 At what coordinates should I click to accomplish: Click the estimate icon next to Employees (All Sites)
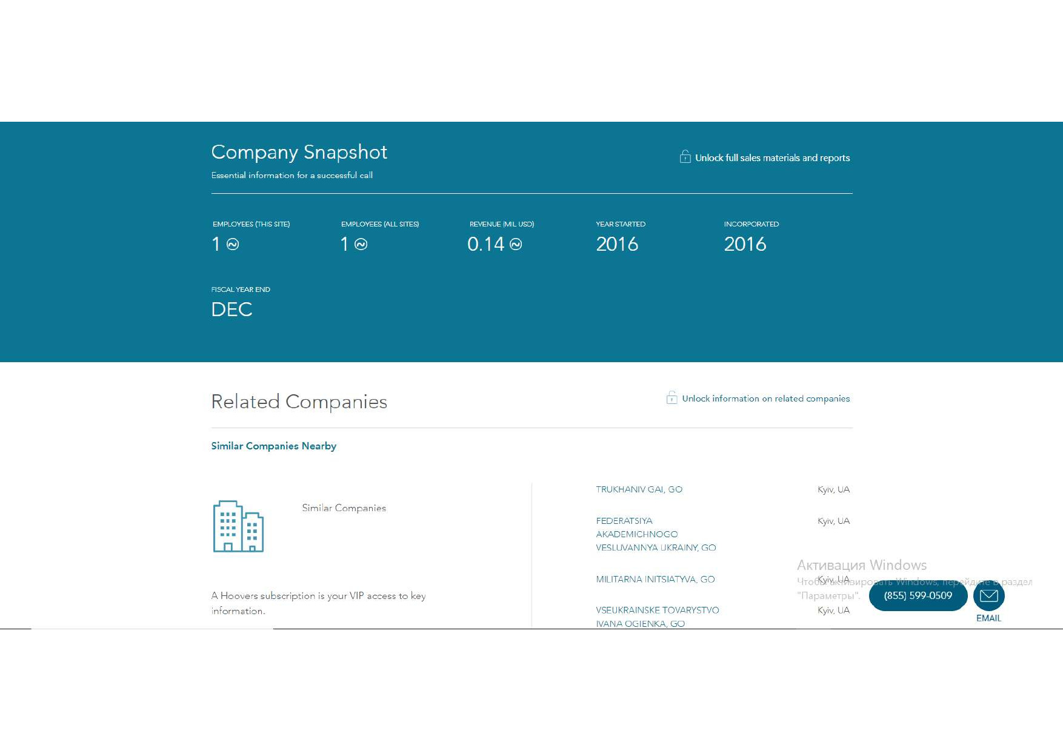pyautogui.click(x=361, y=244)
